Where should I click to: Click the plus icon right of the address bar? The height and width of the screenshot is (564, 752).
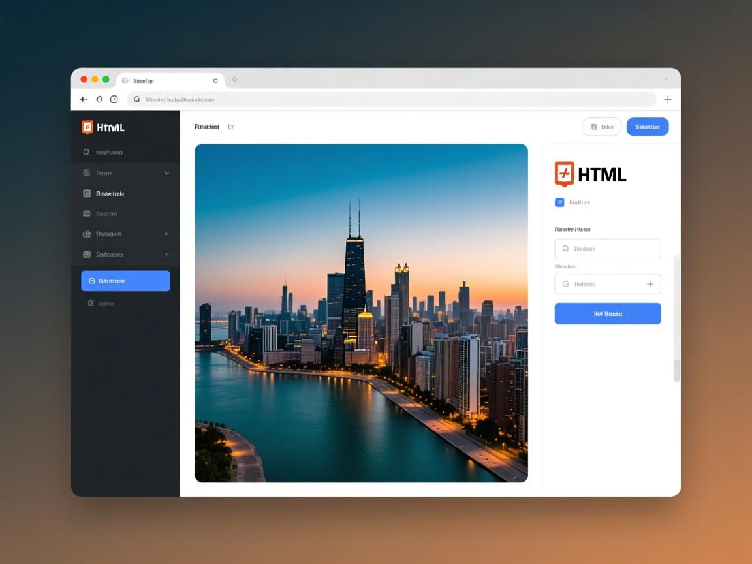667,99
